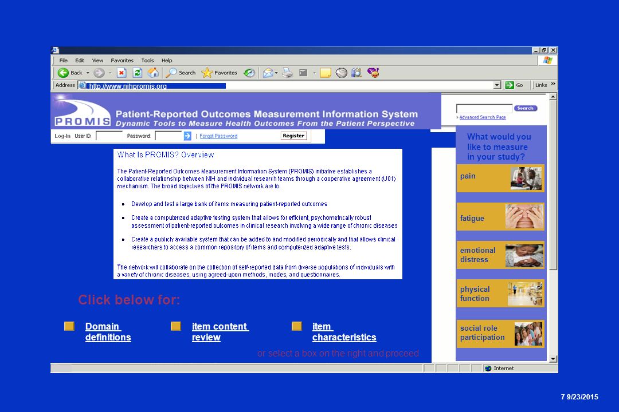619x412 pixels.
Task: Click in the Password field
Action: click(168, 136)
